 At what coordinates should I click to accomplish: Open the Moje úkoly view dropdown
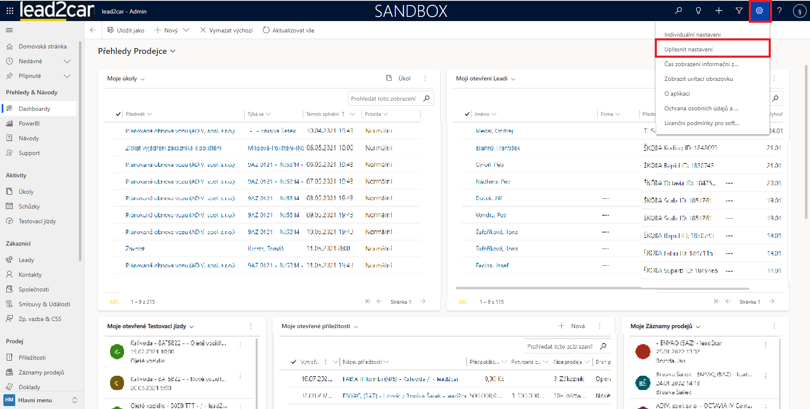(143, 79)
